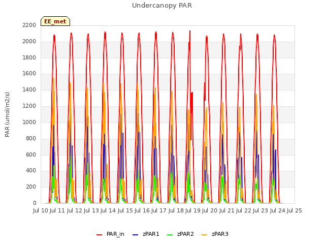325x244 pixels.
Task: Click the y-axis label PAR (umol/m2/s)
Action: click(x=7, y=114)
